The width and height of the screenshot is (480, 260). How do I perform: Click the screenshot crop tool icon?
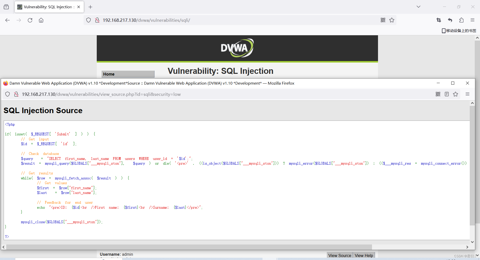(439, 20)
